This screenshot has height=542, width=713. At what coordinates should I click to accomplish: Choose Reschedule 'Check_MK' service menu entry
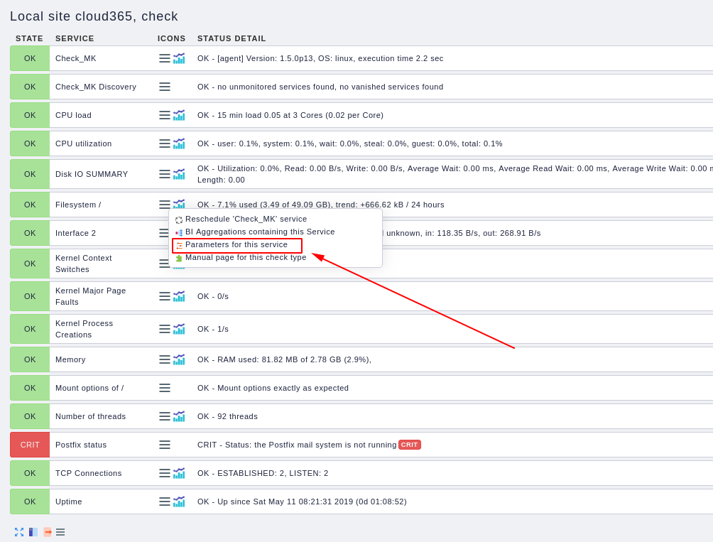pyautogui.click(x=241, y=219)
